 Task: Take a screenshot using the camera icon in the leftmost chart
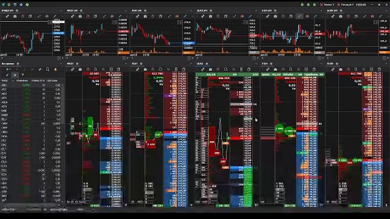[15, 16]
